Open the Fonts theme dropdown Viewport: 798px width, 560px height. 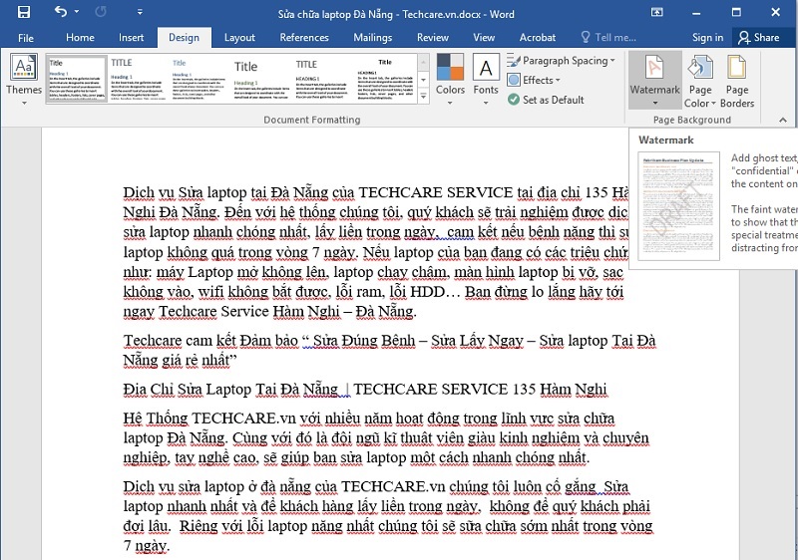(x=486, y=81)
